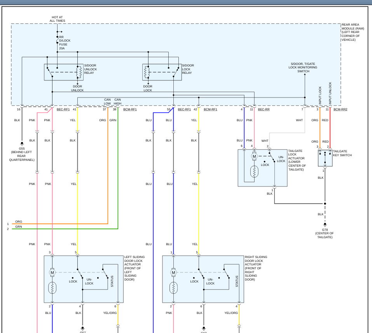The image size is (372, 333).
Task: Open the BEC-RR connector link
Action: [x=264, y=110]
